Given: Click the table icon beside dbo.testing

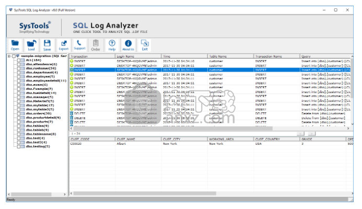Looking at the screenshot, I should click(22, 146).
